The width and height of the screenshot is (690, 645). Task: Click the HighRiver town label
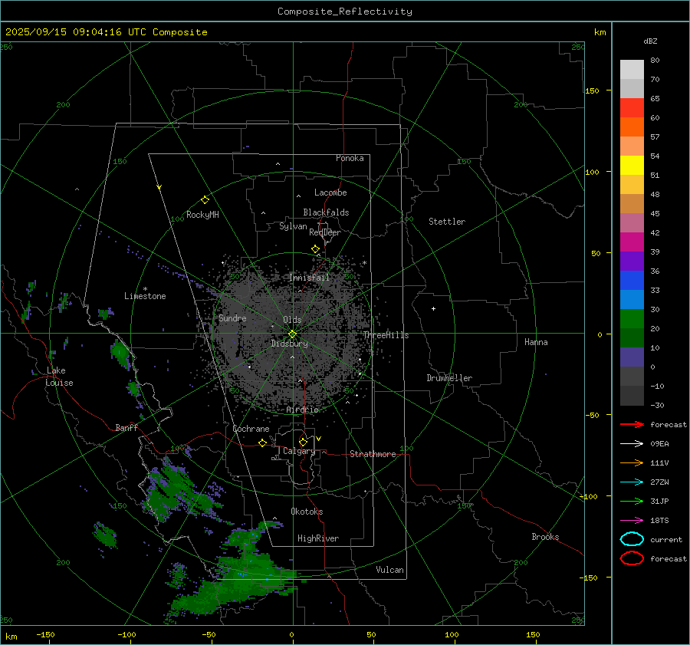coord(318,538)
